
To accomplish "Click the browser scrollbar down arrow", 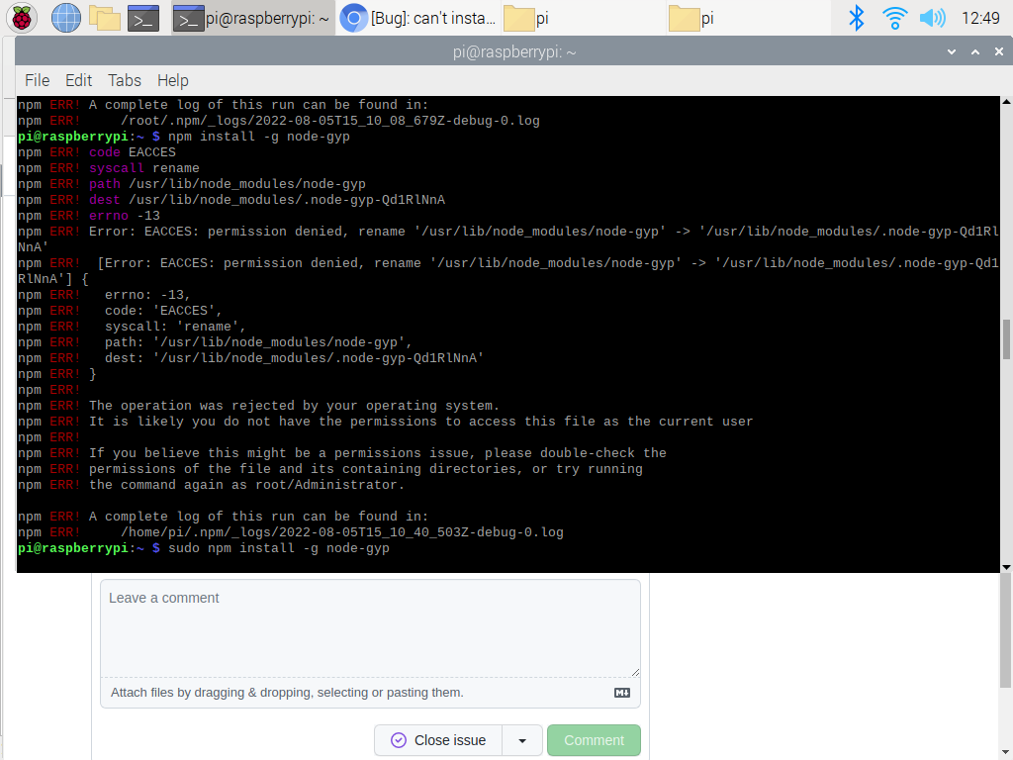I will tap(1006, 753).
